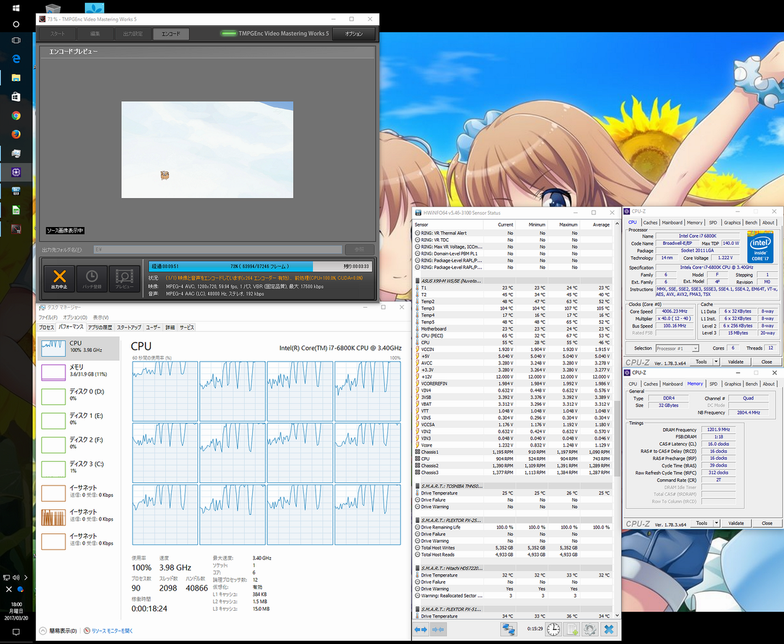This screenshot has width=784, height=644.
Task: Open Processor #1 selection dropdown
Action: [x=676, y=348]
